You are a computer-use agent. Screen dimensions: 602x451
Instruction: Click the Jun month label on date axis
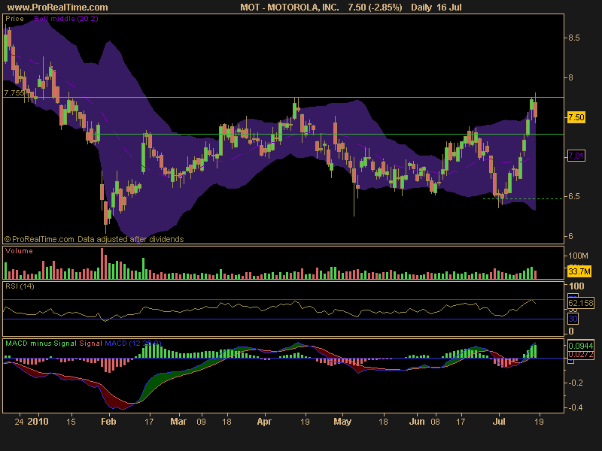click(x=417, y=422)
